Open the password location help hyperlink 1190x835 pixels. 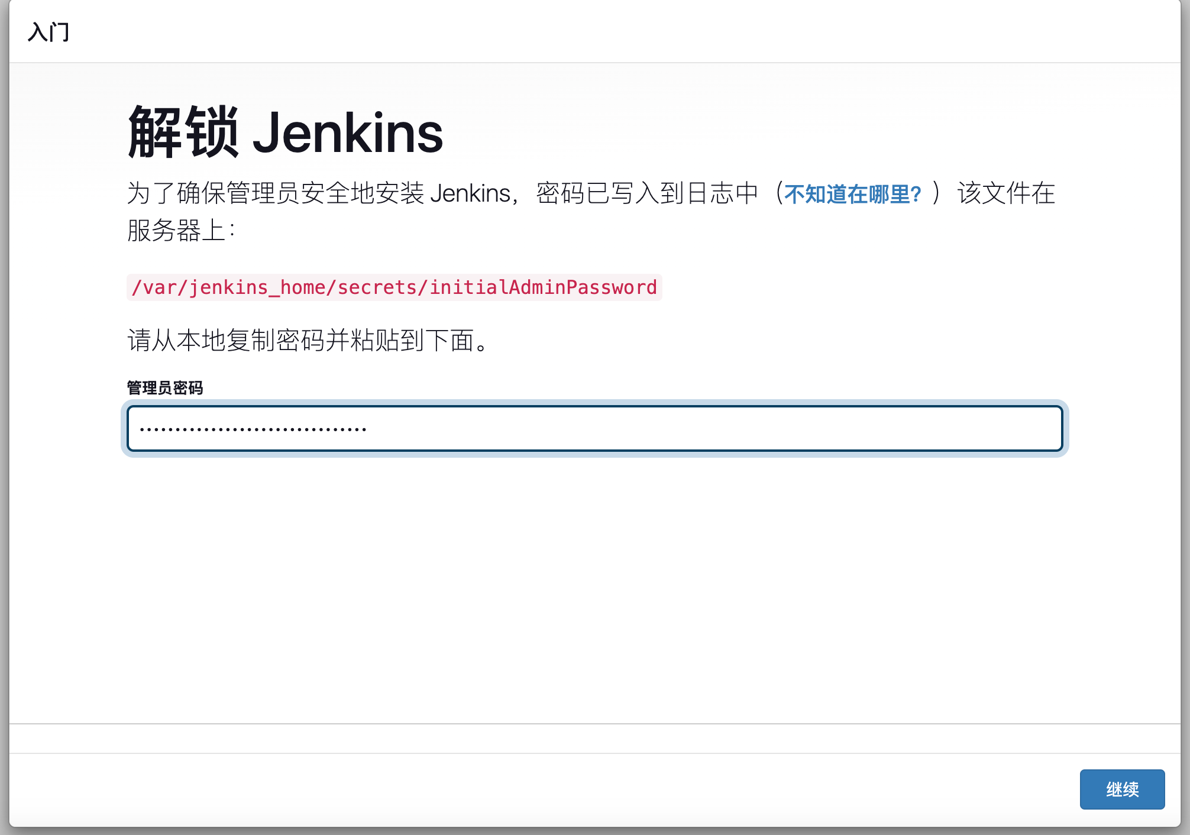pyautogui.click(x=852, y=193)
